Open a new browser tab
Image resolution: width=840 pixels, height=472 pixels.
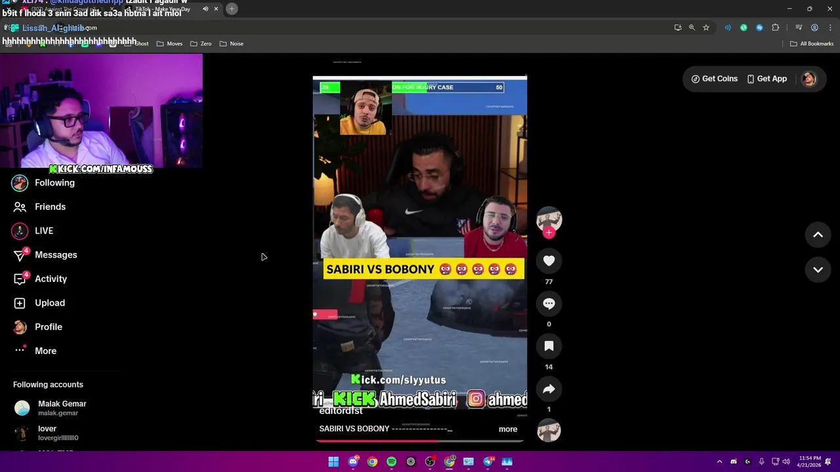[x=232, y=9]
